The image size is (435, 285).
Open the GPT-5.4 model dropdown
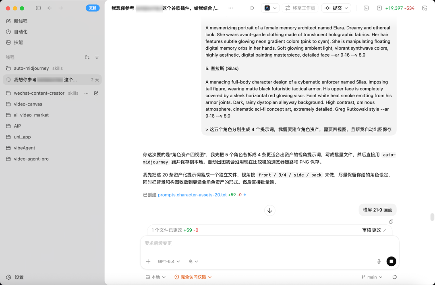[168, 261]
